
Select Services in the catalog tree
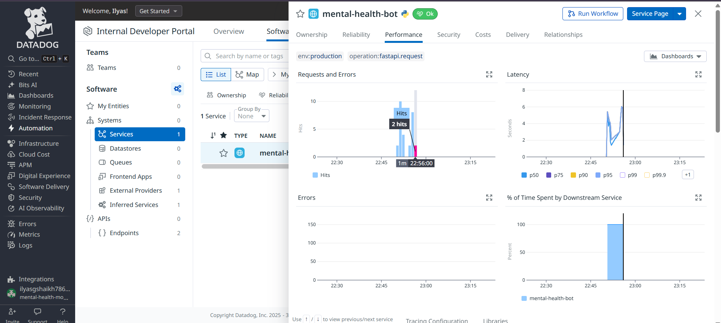point(140,134)
